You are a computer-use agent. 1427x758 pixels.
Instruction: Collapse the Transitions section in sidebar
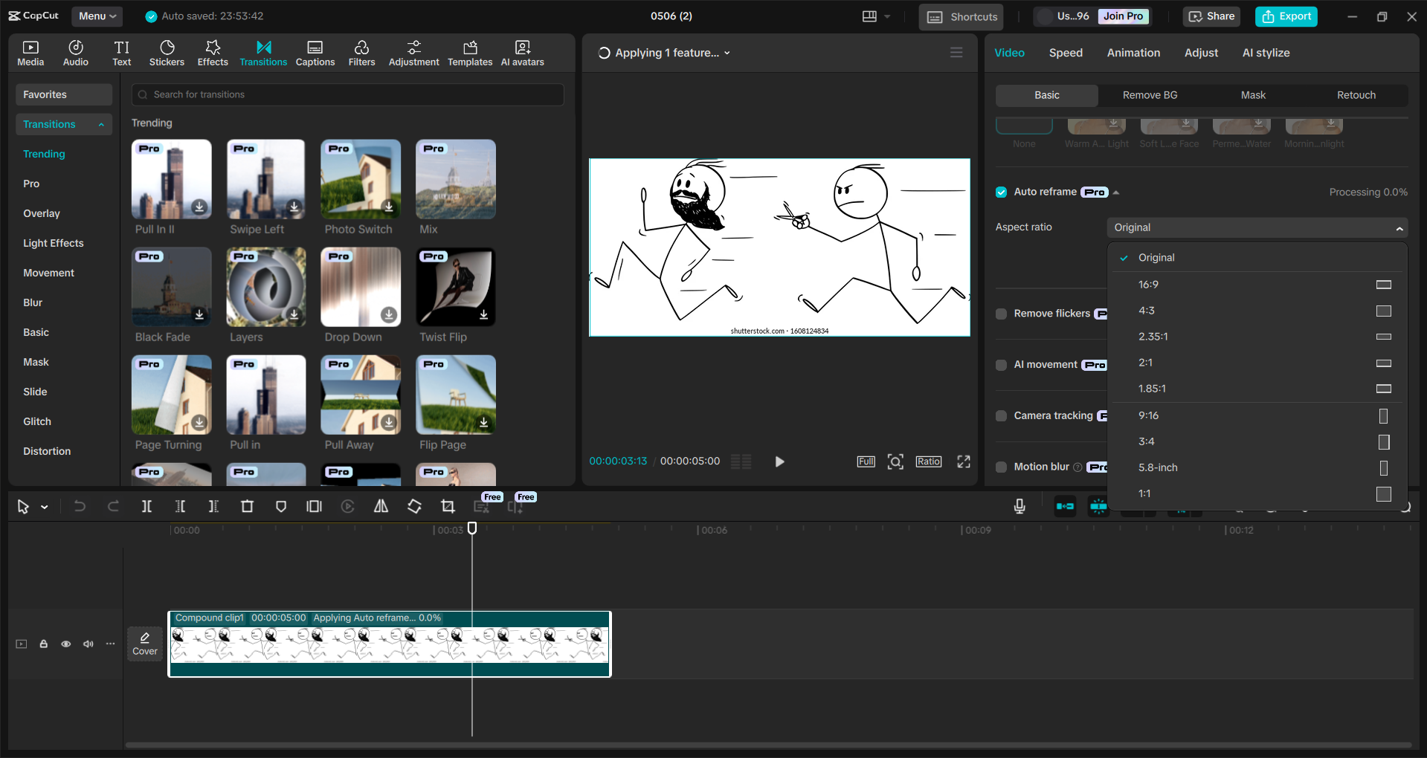(102, 124)
